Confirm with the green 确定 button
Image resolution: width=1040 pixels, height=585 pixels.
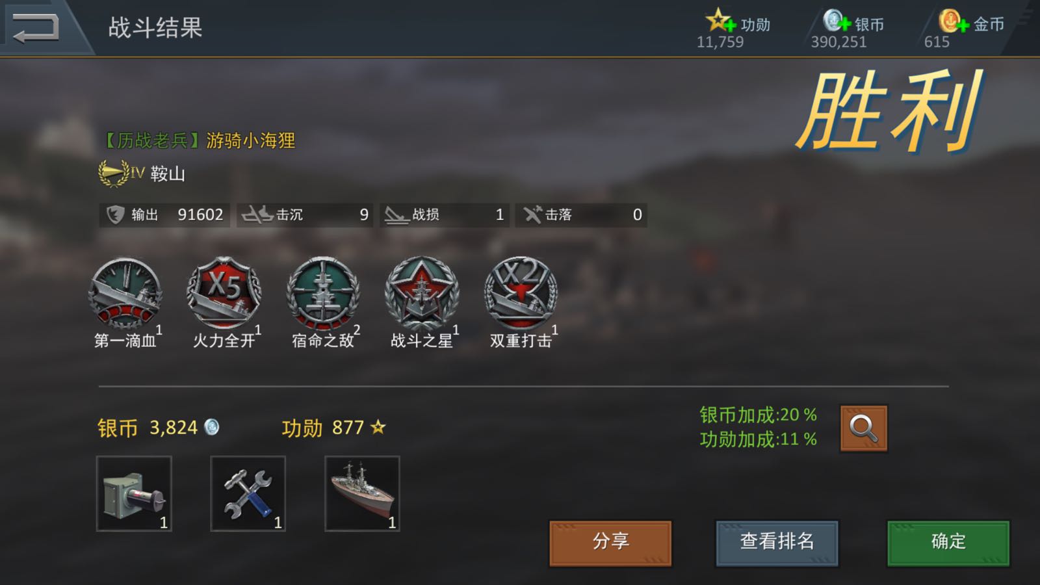(948, 543)
